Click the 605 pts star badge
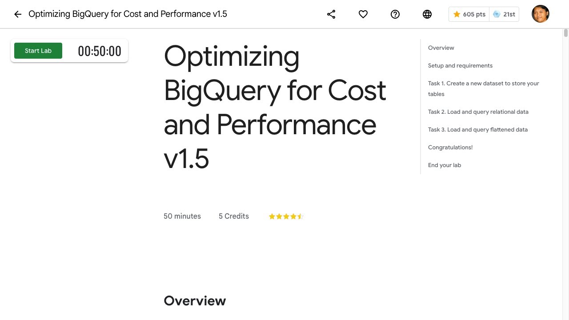The image size is (569, 320). tap(469, 14)
